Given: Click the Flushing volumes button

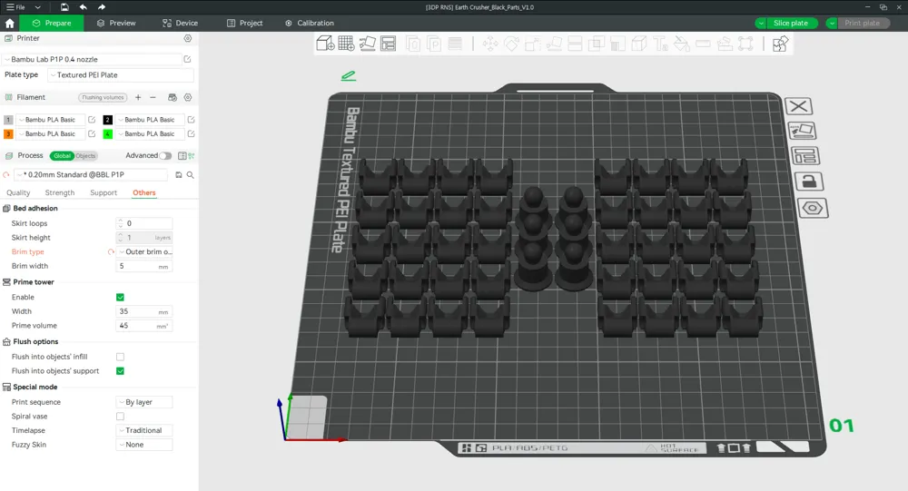Looking at the screenshot, I should tap(103, 97).
